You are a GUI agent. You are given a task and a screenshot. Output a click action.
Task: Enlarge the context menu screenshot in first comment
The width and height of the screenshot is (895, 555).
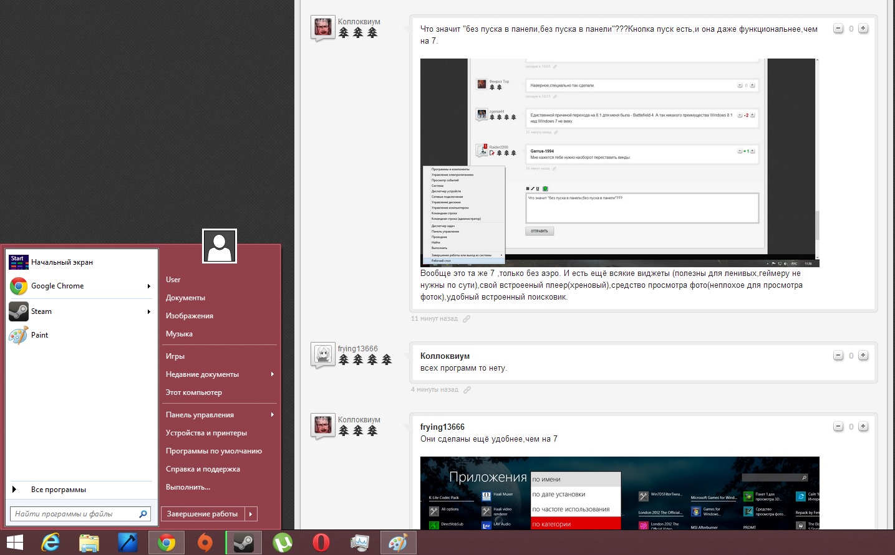coord(619,163)
